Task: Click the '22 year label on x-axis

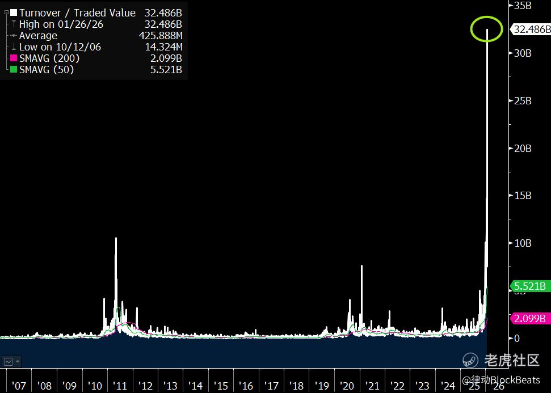Action: coord(397,386)
